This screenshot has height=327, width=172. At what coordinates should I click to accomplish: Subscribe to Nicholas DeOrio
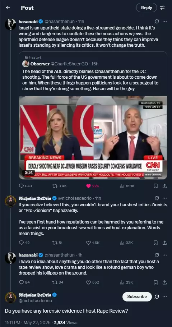coord(137,296)
